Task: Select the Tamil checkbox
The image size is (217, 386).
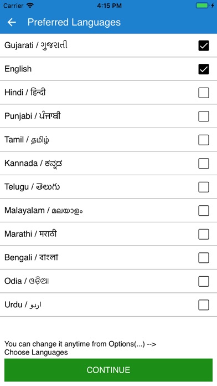Action: [x=204, y=140]
